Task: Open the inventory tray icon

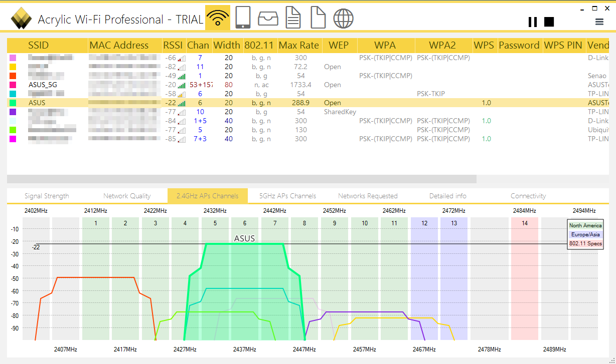Action: (268, 19)
